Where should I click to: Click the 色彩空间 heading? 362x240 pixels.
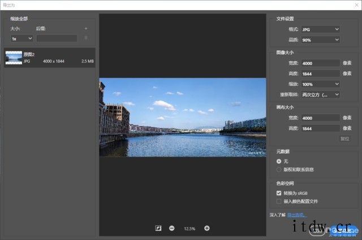[285, 184]
